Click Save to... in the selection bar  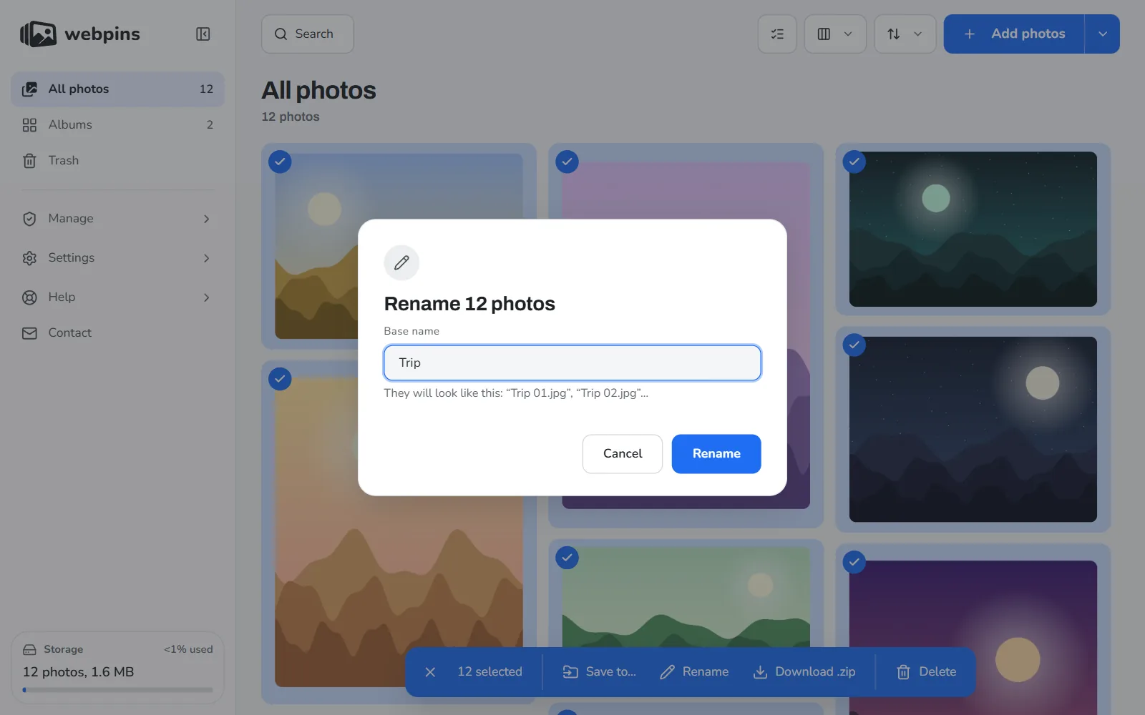click(600, 672)
